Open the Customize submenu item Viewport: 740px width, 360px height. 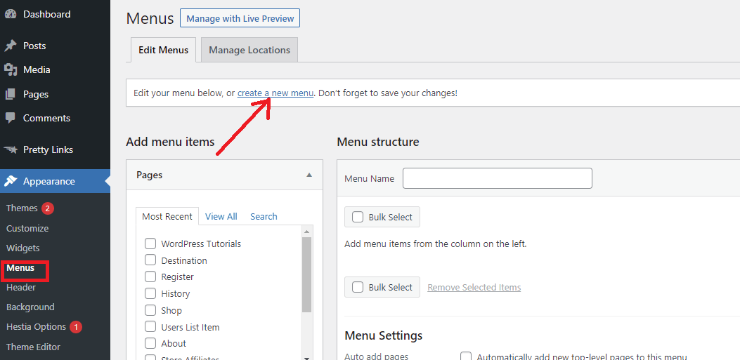tap(27, 229)
